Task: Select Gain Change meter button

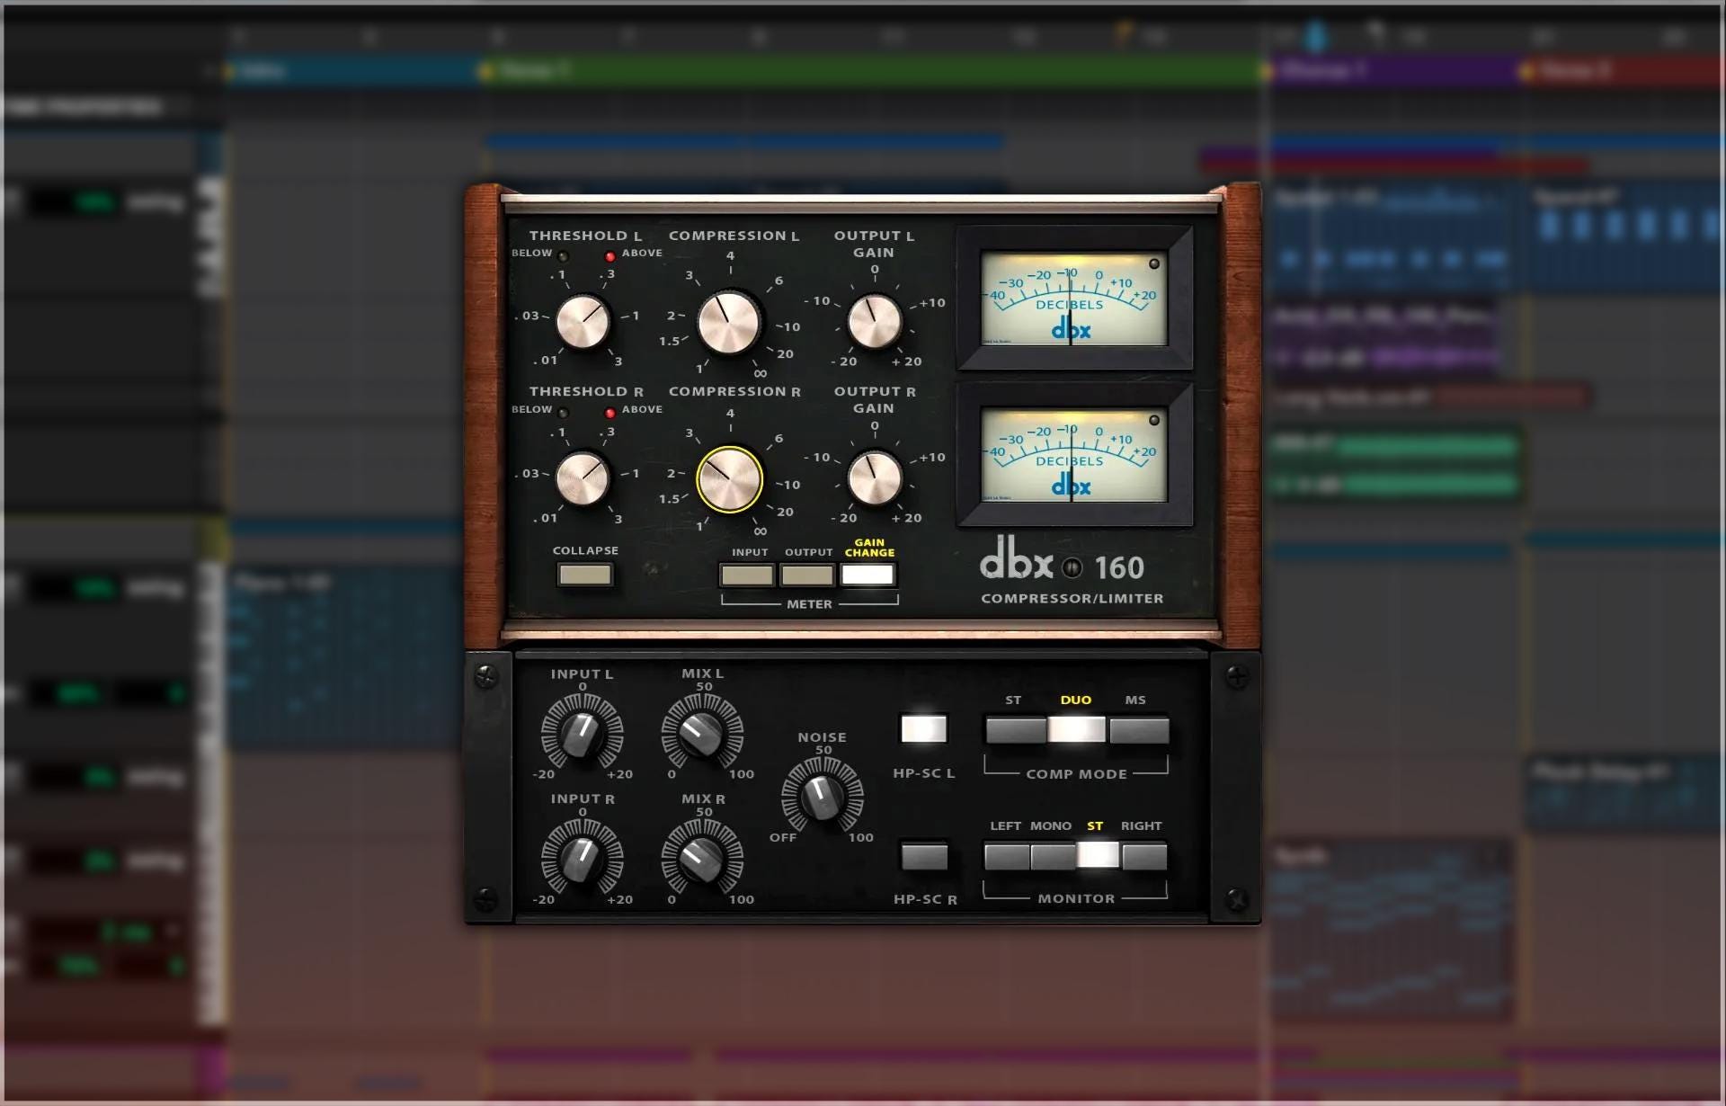Action: [x=867, y=575]
